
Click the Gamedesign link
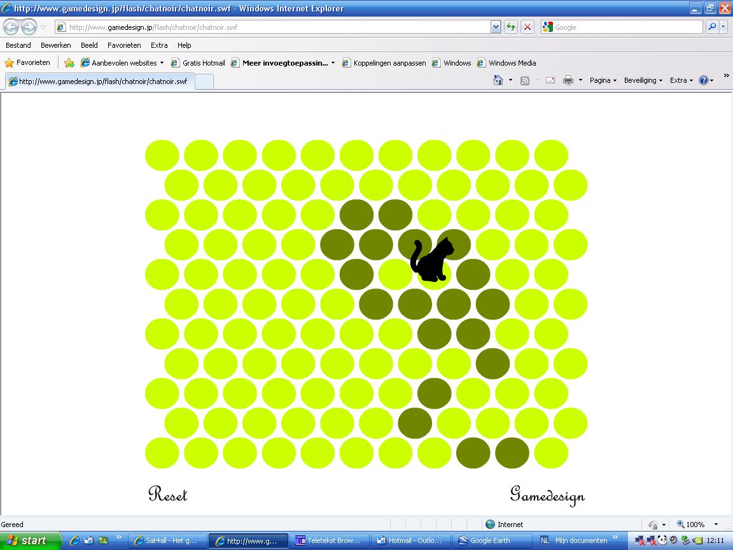point(547,496)
